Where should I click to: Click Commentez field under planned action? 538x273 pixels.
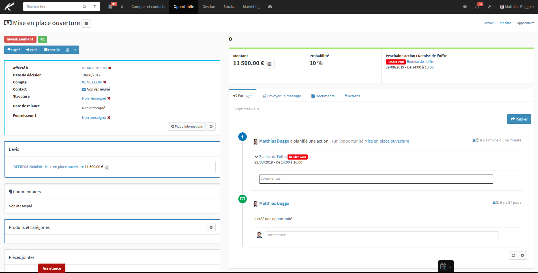(x=376, y=179)
